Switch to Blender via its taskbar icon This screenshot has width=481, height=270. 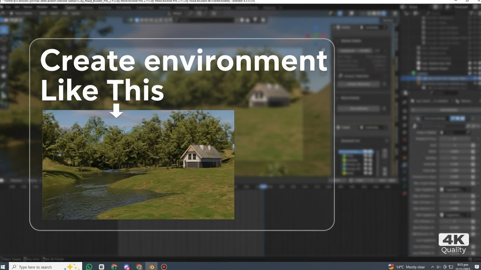151,267
